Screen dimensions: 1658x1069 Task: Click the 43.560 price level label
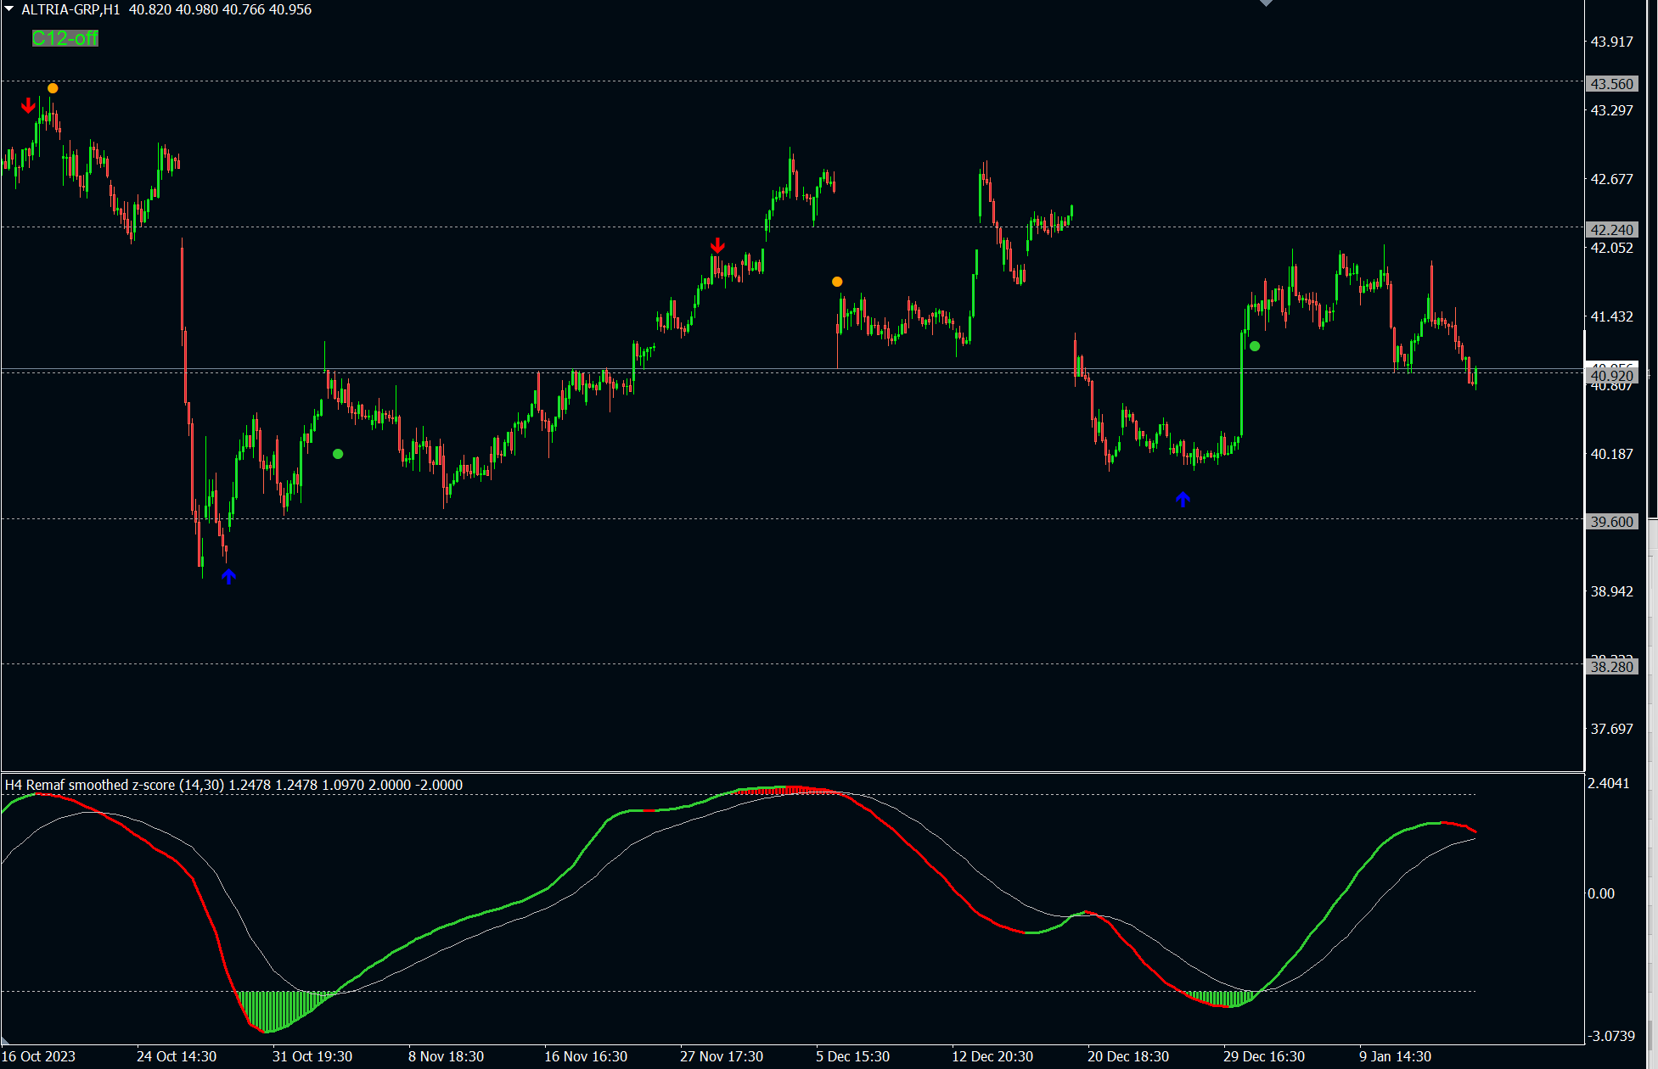click(1610, 84)
